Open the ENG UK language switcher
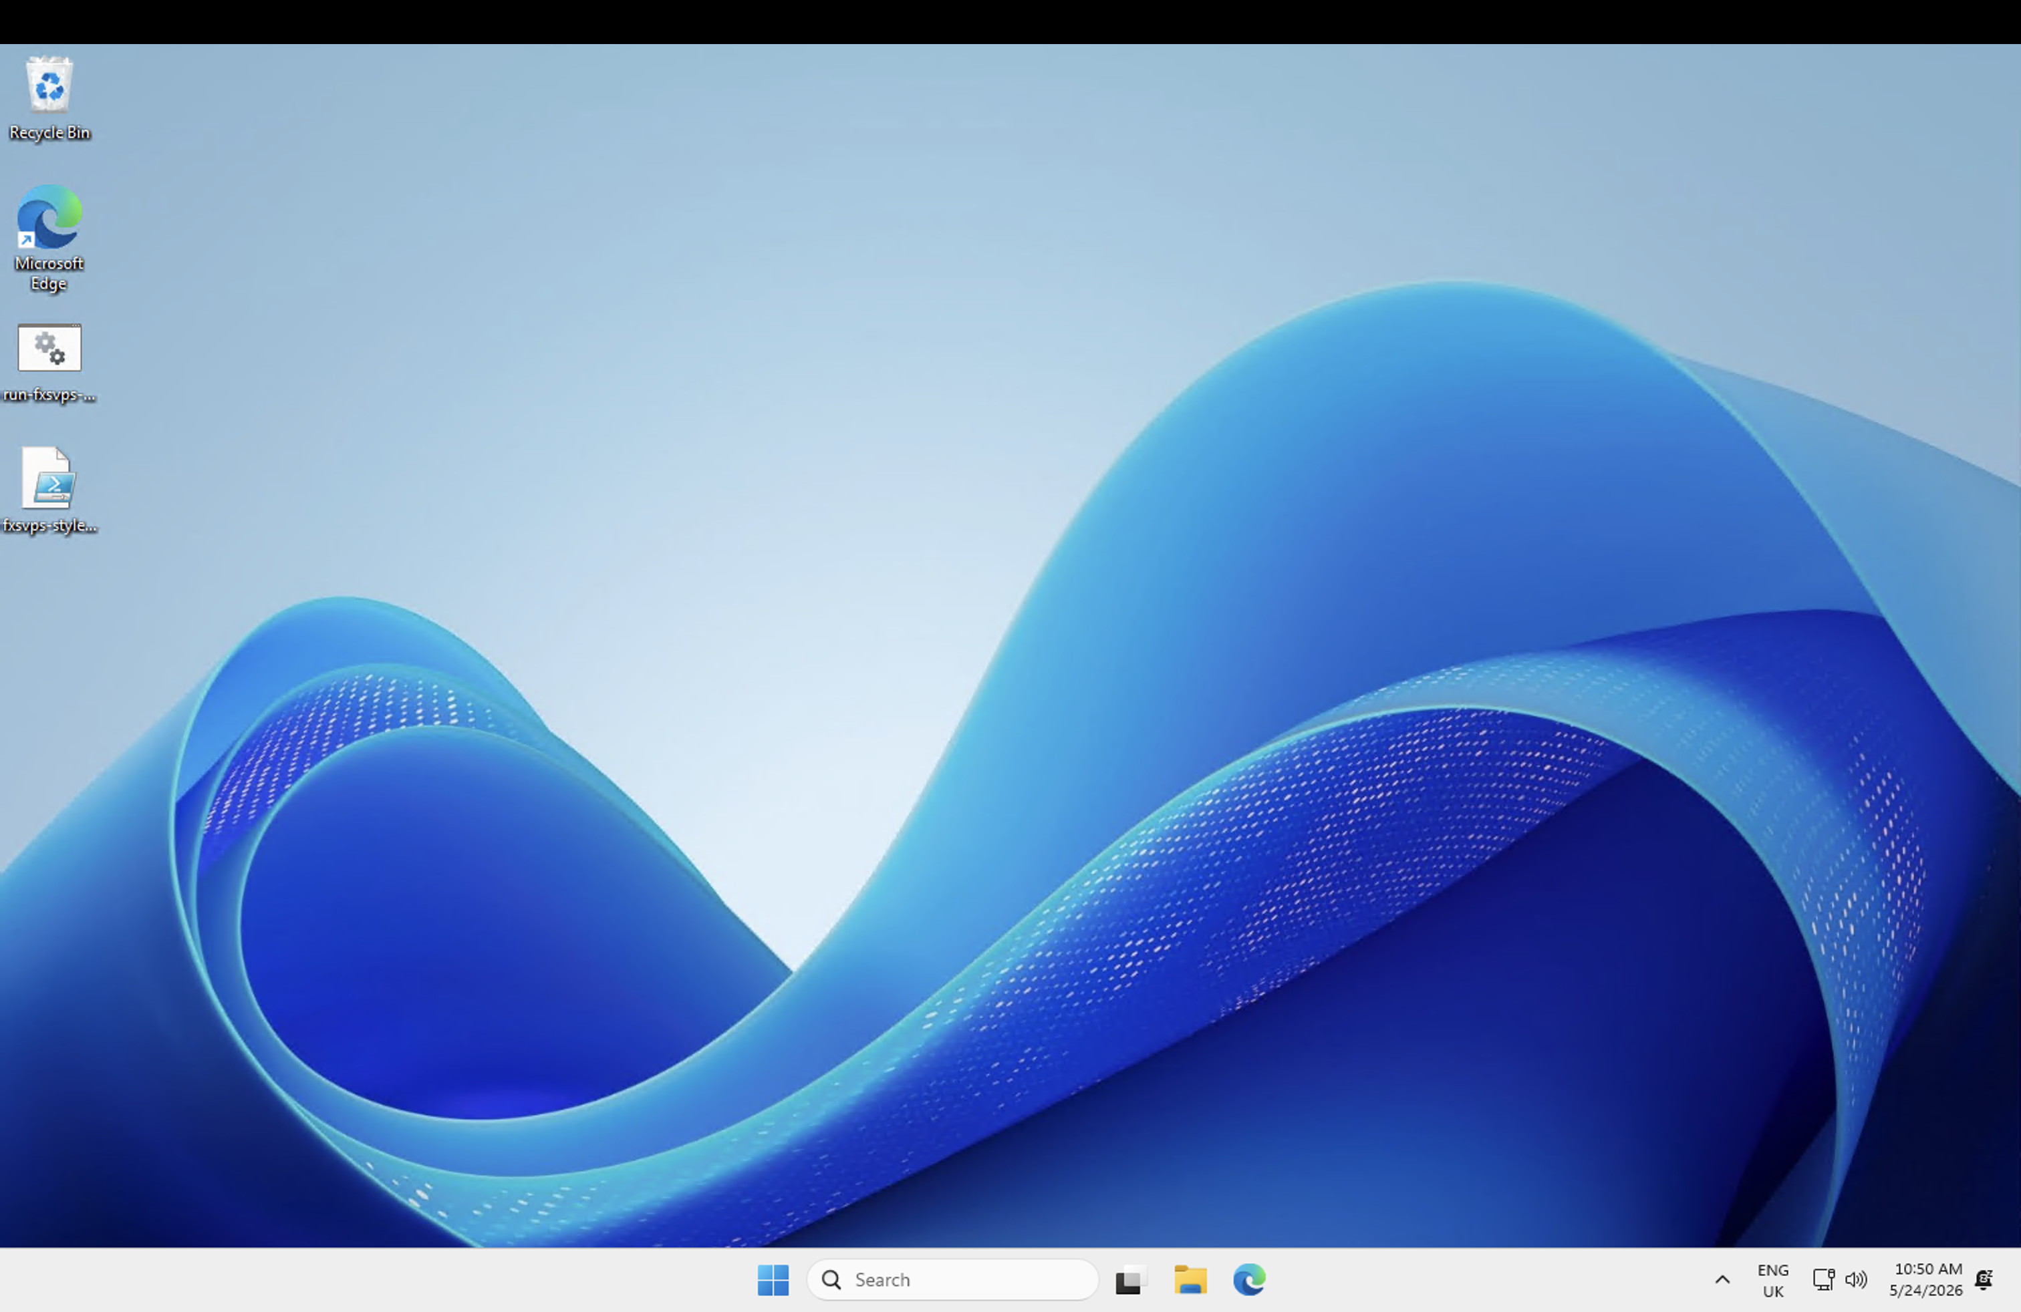2021x1312 pixels. 1773,1281
